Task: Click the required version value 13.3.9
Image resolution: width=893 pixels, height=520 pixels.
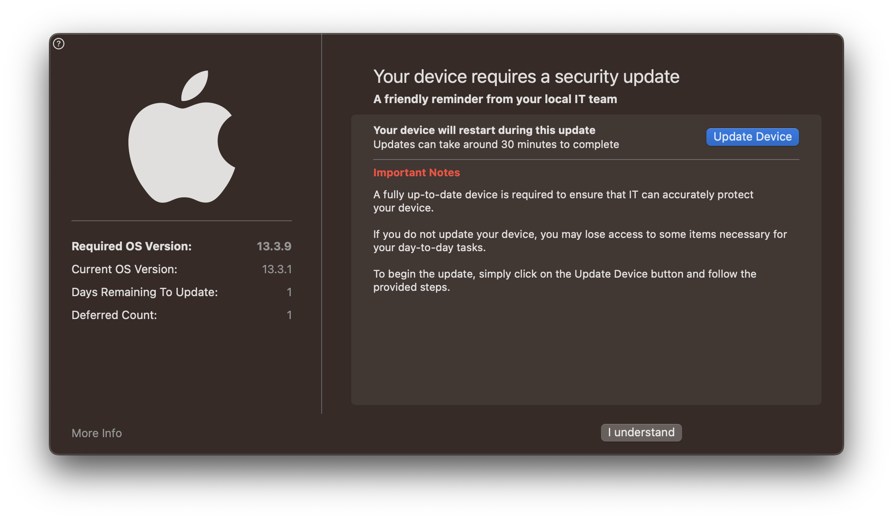Action: (x=274, y=246)
